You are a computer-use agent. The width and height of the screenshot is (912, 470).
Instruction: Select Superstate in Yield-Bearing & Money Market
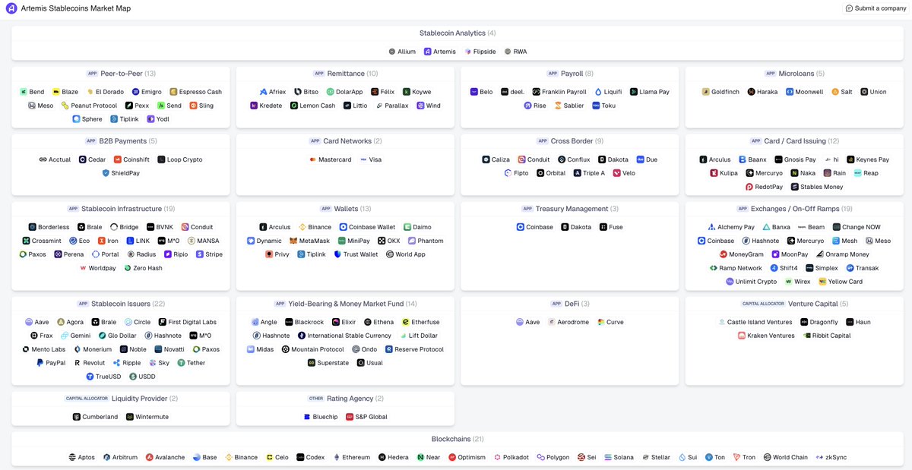click(x=328, y=363)
